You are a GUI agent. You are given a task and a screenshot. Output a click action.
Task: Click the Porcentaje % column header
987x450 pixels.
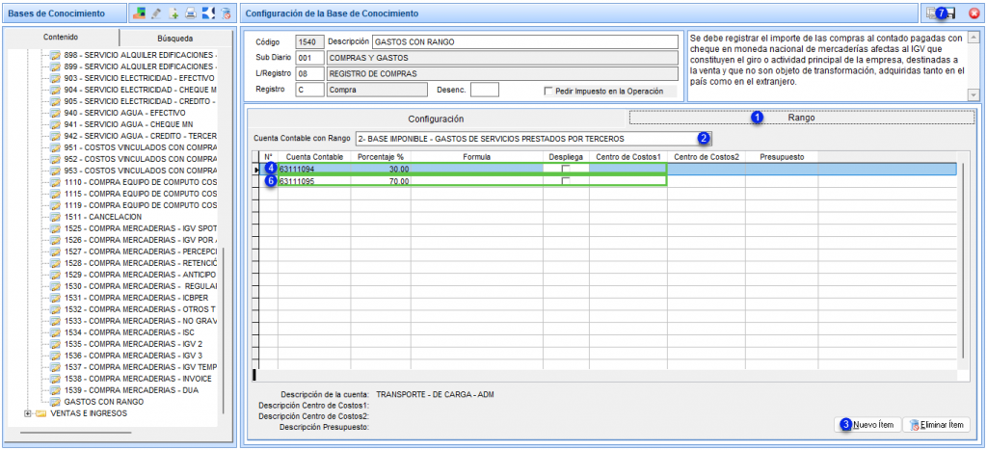click(380, 156)
